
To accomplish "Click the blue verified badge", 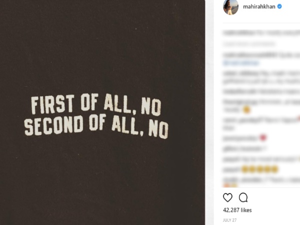I will [280, 6].
